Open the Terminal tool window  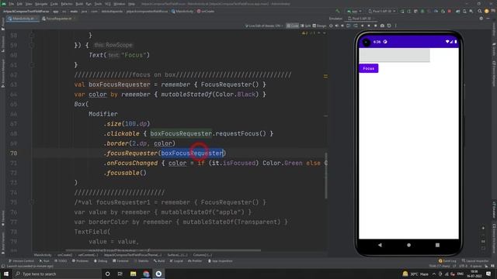pos(120,261)
